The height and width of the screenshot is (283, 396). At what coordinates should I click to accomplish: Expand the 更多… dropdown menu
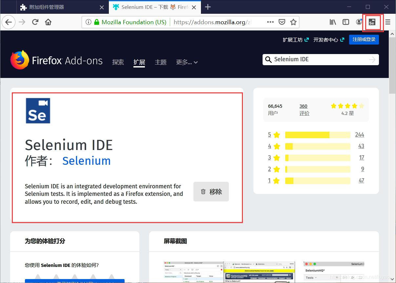pyautogui.click(x=187, y=62)
